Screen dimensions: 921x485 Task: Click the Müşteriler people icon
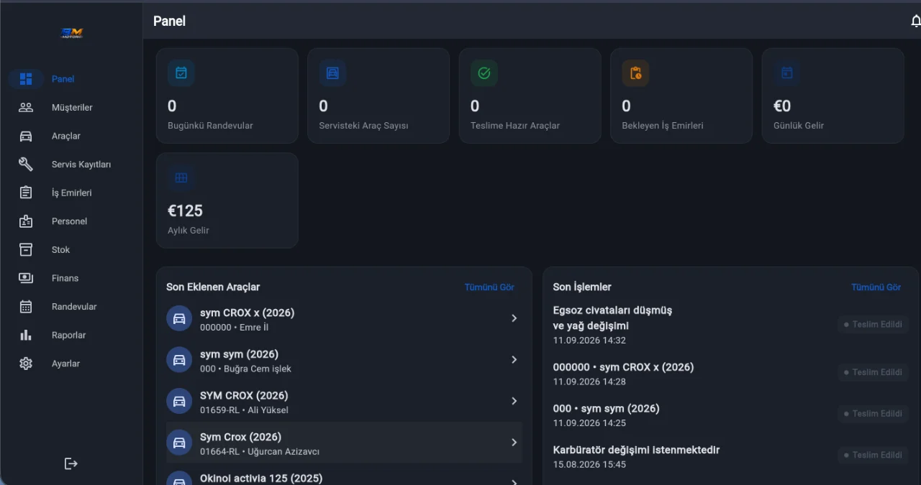[26, 108]
